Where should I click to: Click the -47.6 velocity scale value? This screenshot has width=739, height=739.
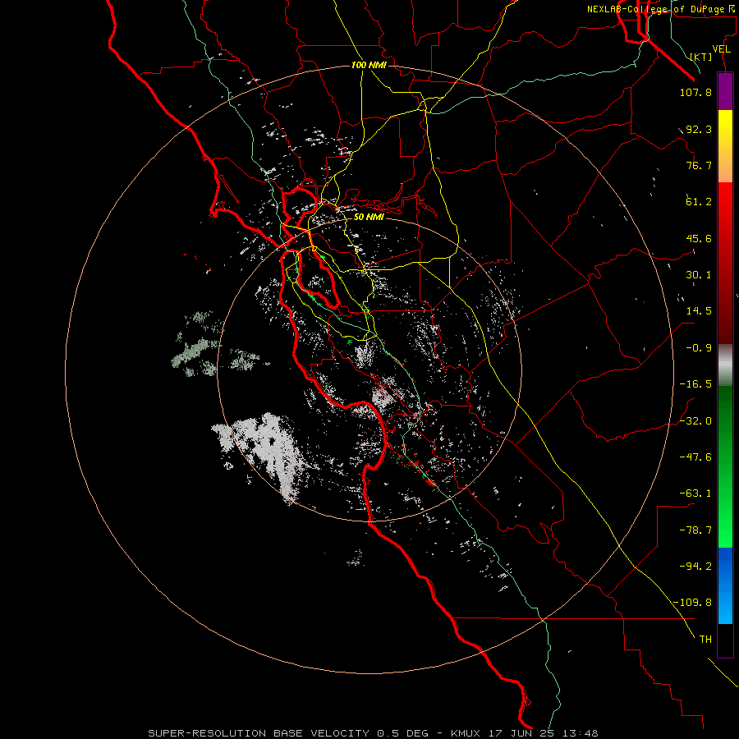coord(695,457)
